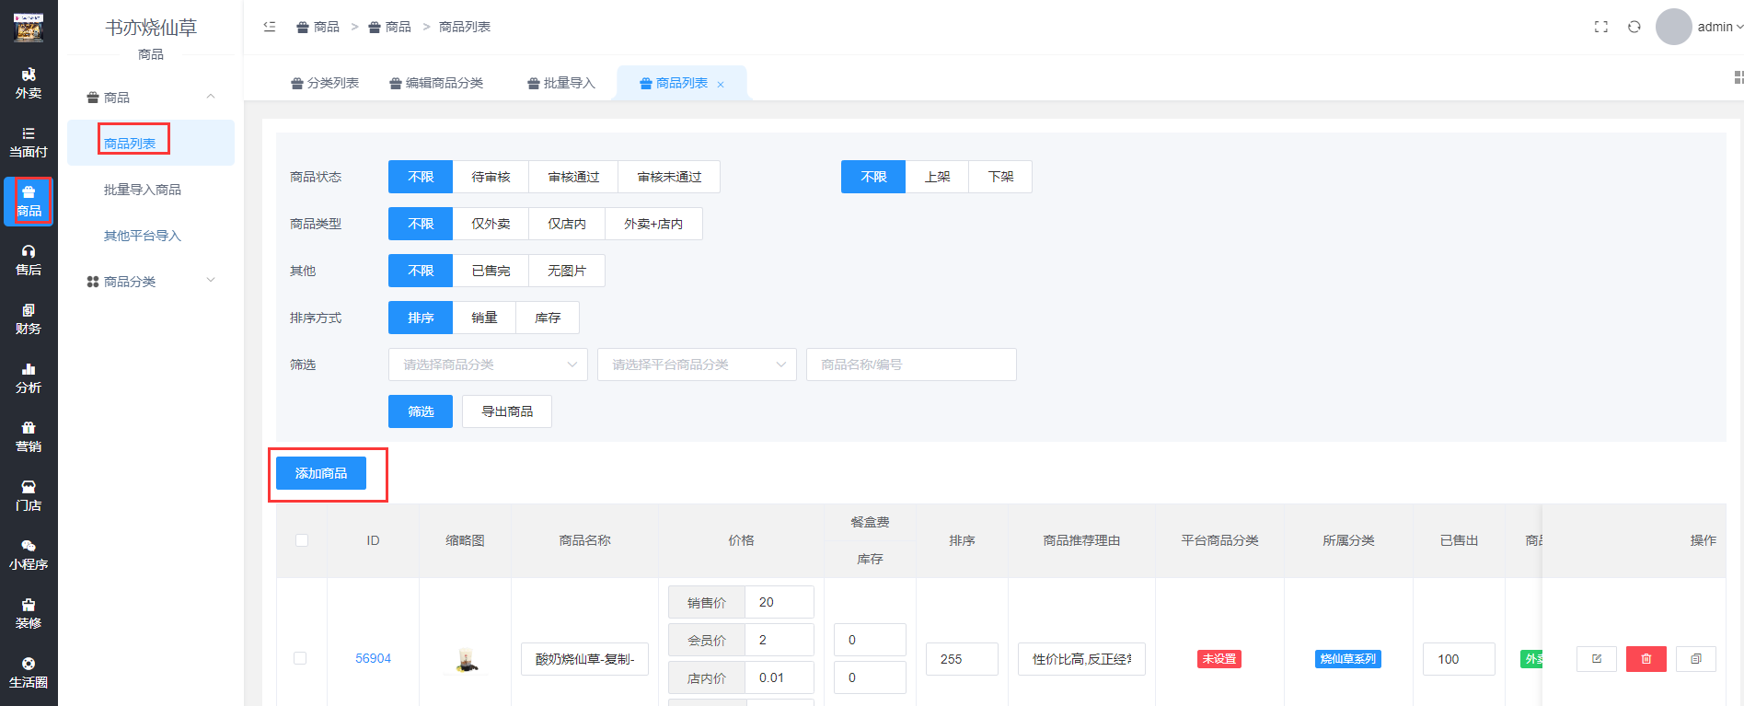
Task: Select 已售完 in the 其他 filter
Action: pyautogui.click(x=491, y=271)
